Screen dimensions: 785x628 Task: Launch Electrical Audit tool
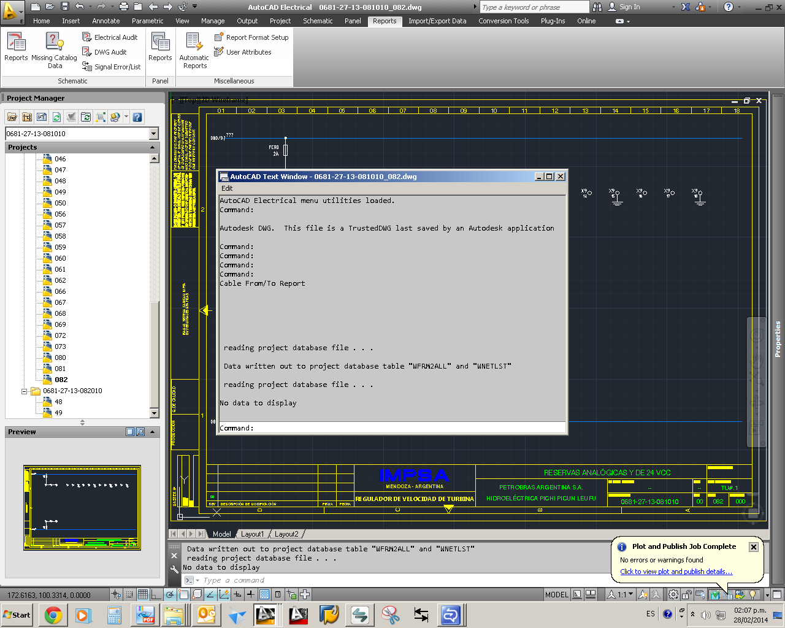click(110, 37)
